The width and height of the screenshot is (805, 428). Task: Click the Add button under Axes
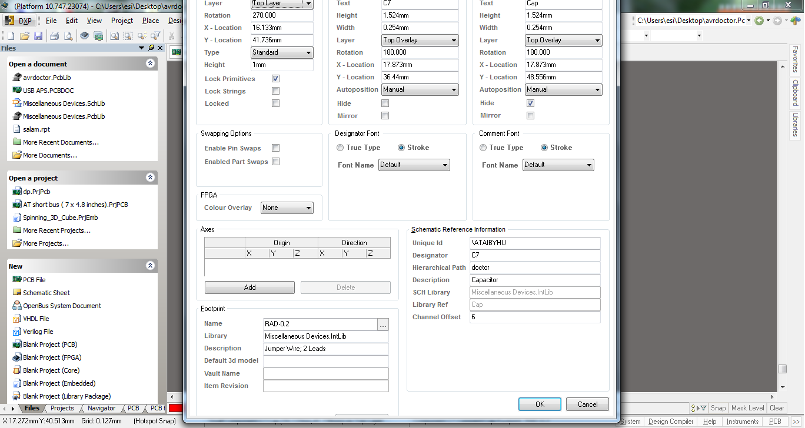click(250, 287)
